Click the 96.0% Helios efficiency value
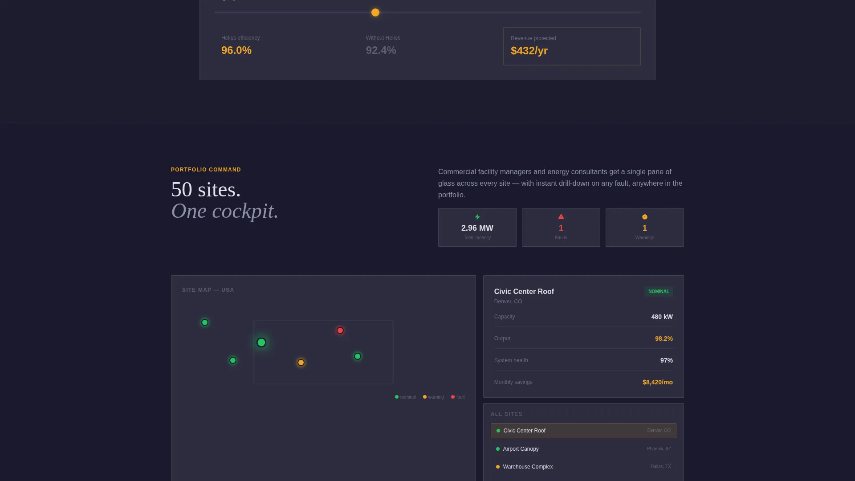The height and width of the screenshot is (481, 855). 236,50
